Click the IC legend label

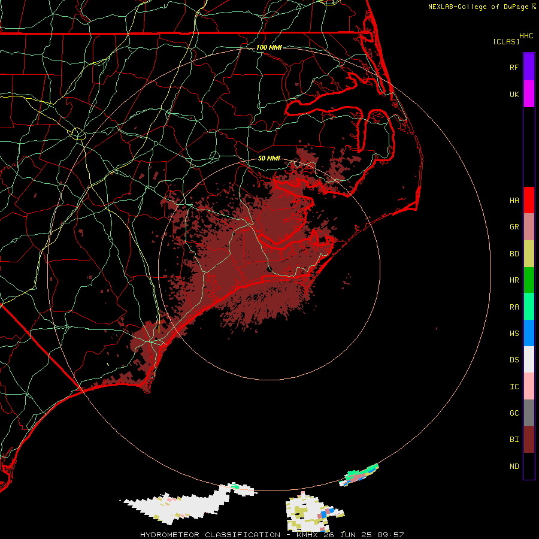[x=514, y=387]
